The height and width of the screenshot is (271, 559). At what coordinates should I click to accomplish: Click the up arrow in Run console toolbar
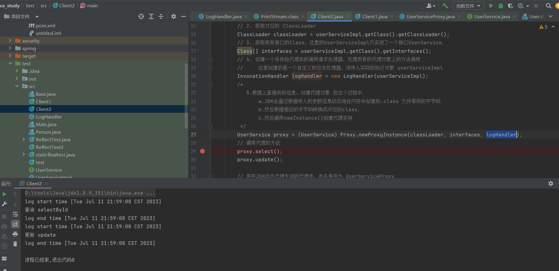pos(15,194)
